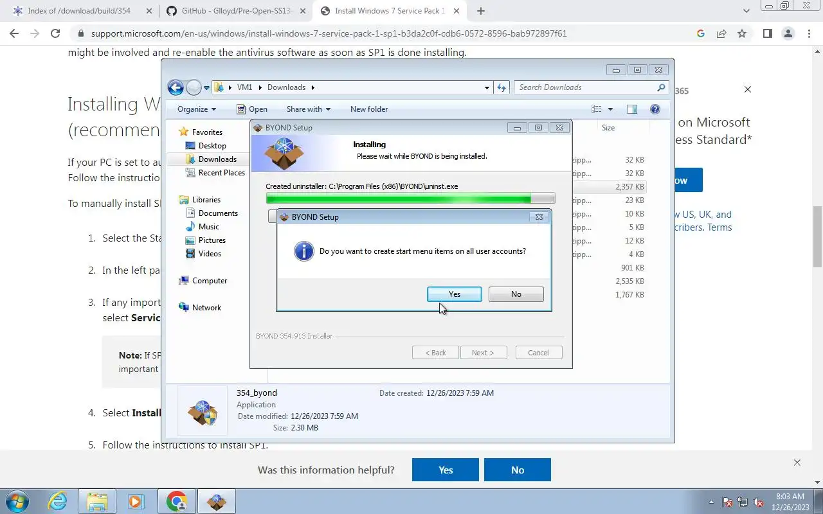The width and height of the screenshot is (823, 514).
Task: Close the Microsoft 365 ad panel
Action: coord(748,89)
